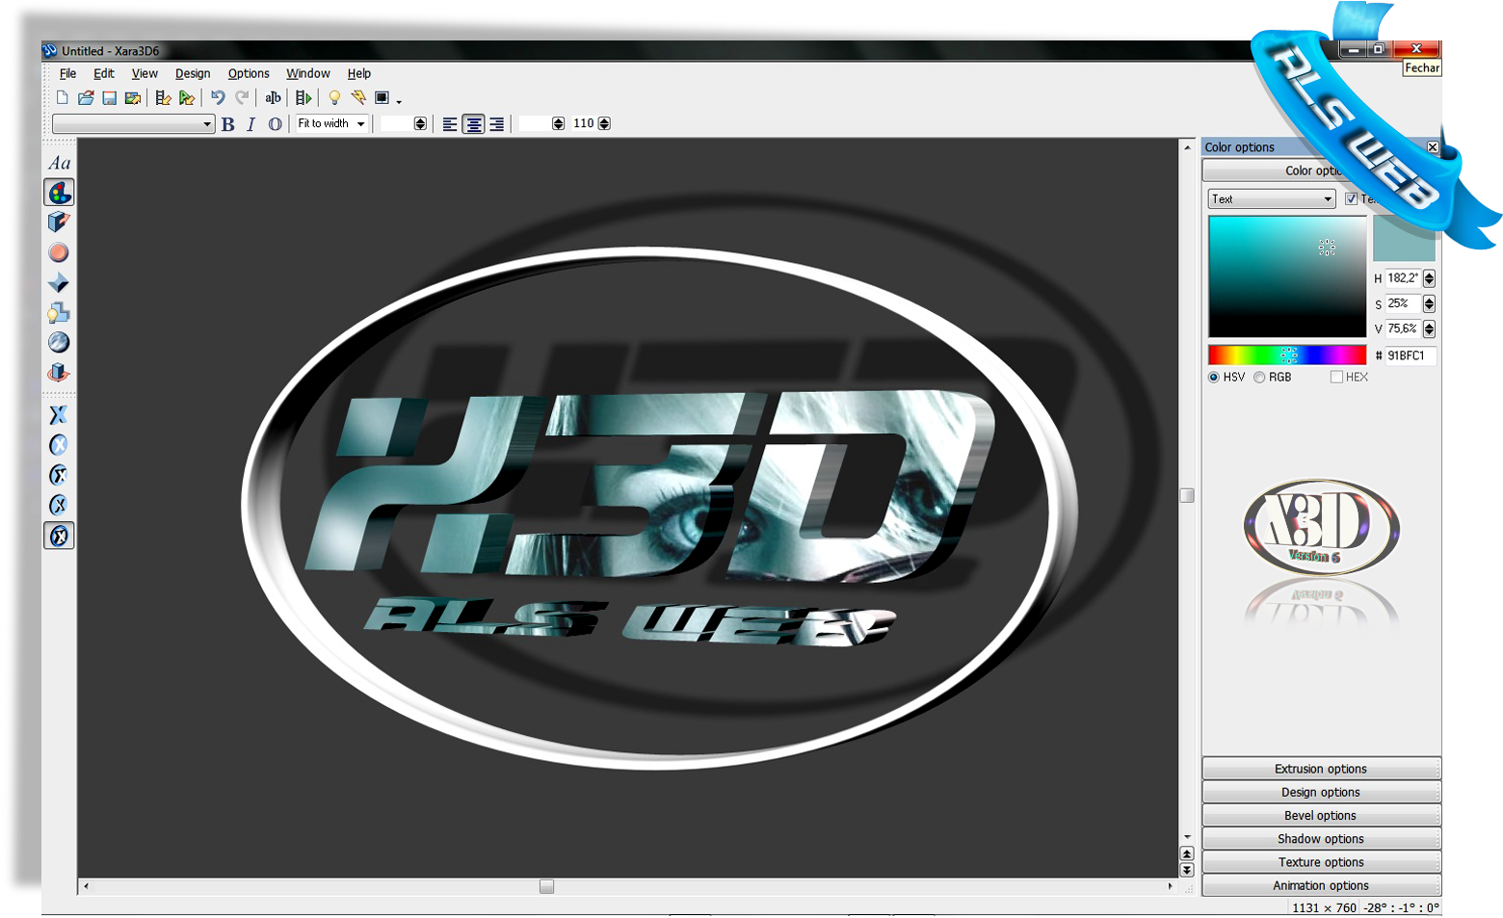
Task: Expand Extrusion options panel
Action: click(x=1321, y=769)
